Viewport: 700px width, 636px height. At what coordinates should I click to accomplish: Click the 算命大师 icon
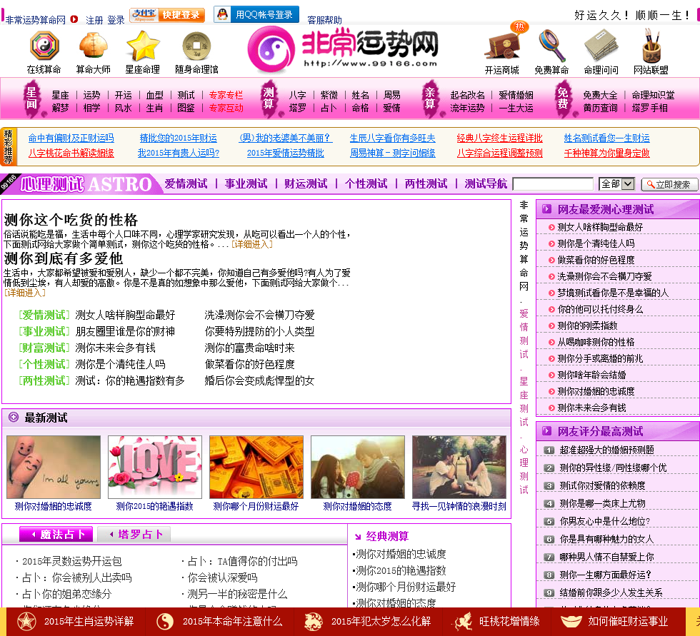pyautogui.click(x=94, y=46)
